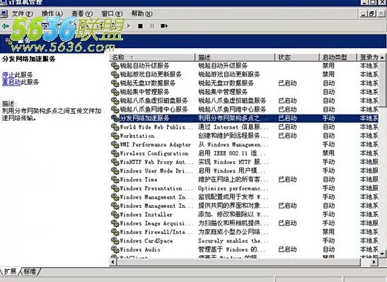
Task: Click gear icon of Windows Installer
Action: click(x=115, y=214)
